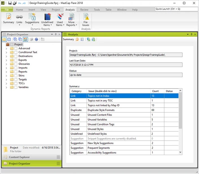Open Project Organizer pane dropdown arrow

point(52,34)
